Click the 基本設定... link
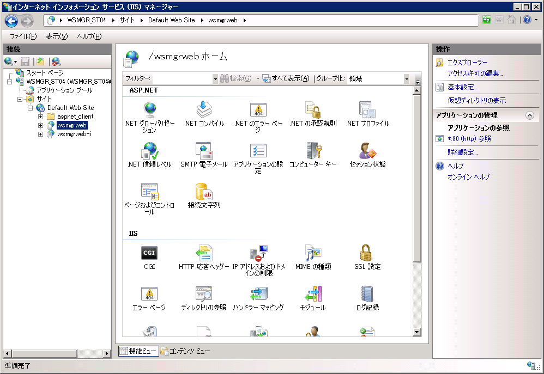544x374 pixels. coord(462,87)
